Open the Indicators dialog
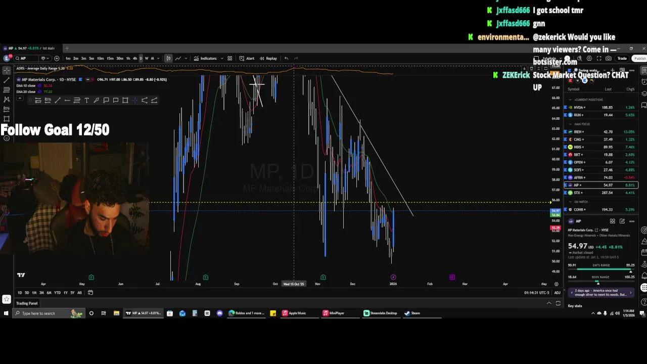Image resolution: width=647 pixels, height=364 pixels. (205, 58)
